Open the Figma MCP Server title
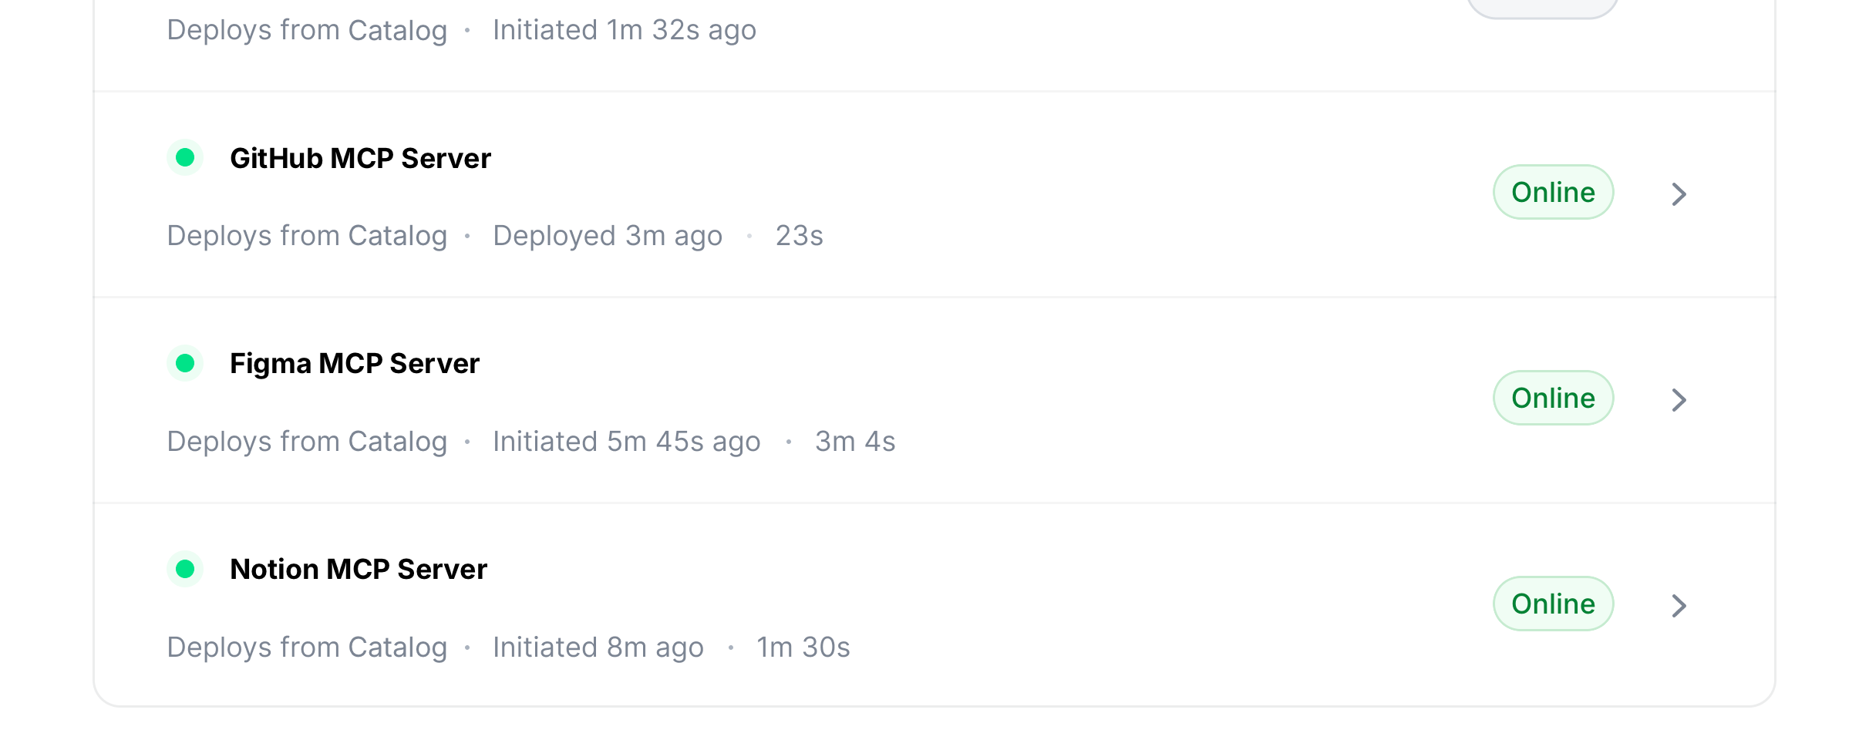The image size is (1869, 740). (355, 363)
